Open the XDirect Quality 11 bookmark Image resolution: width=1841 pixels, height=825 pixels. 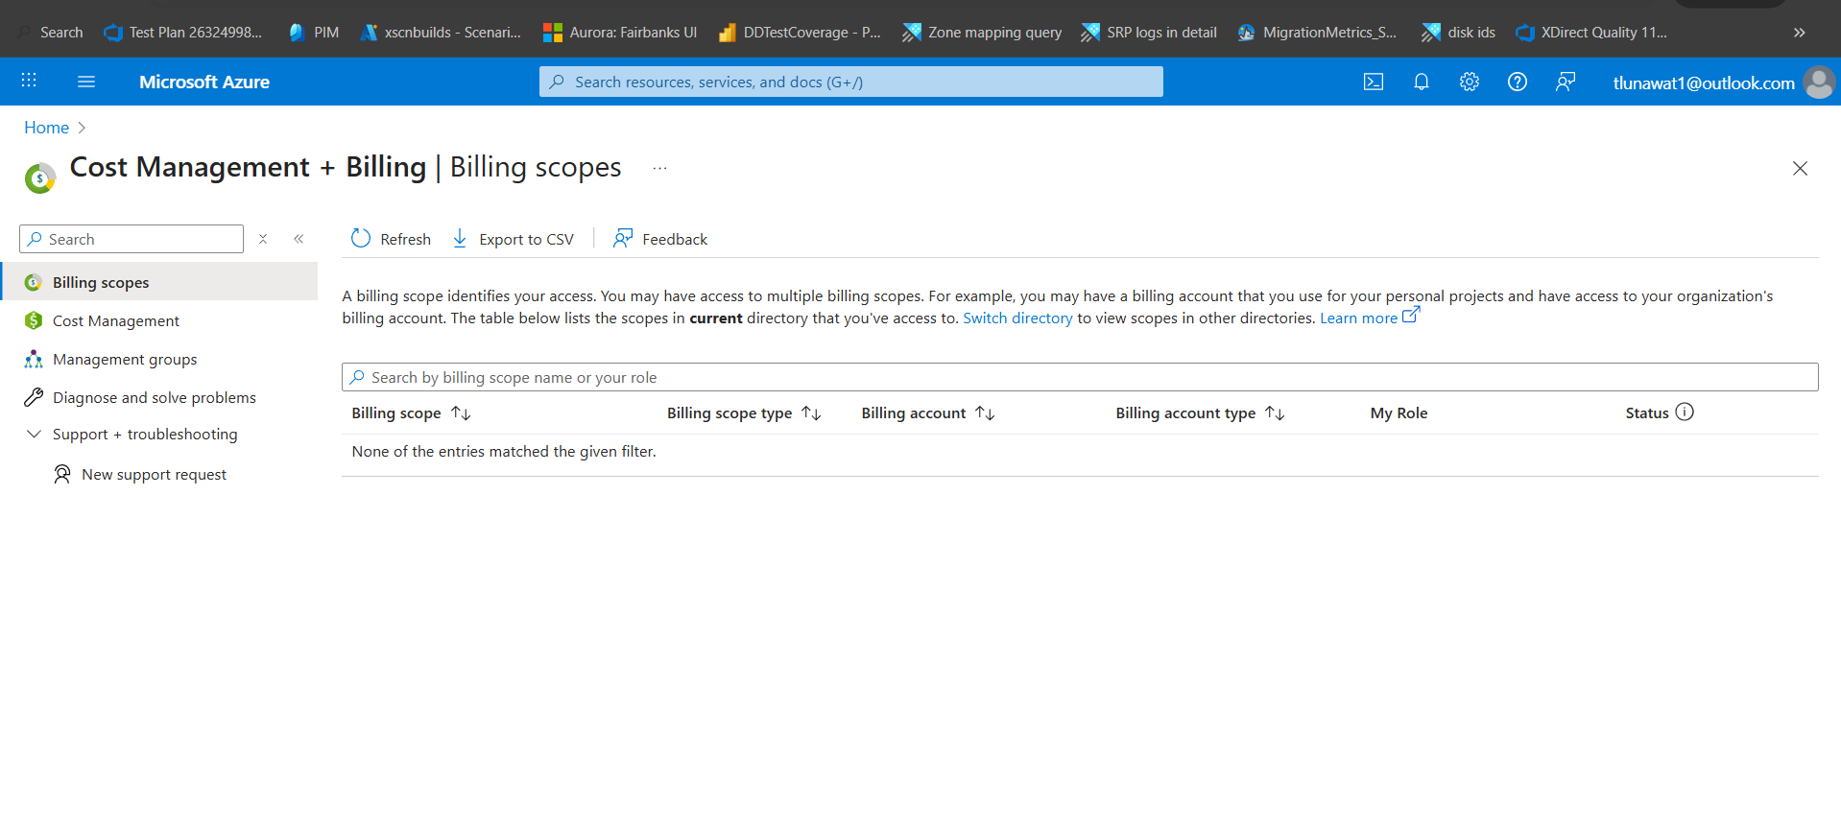[1591, 33]
